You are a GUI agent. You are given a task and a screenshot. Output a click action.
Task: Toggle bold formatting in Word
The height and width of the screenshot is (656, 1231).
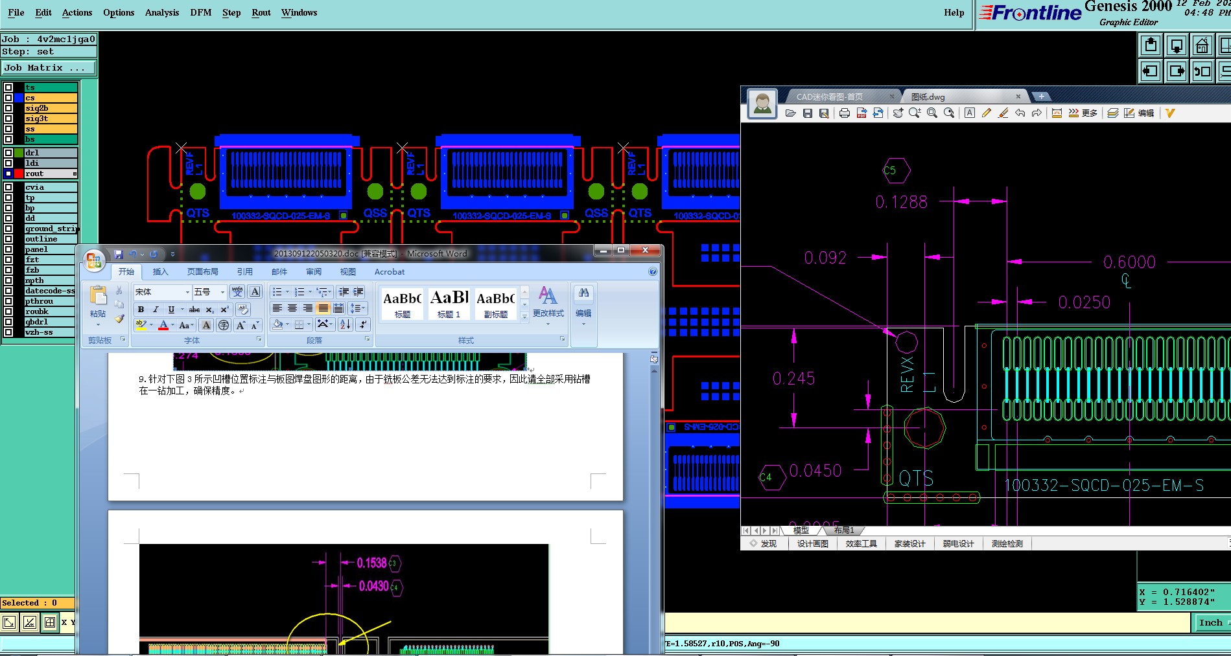tap(141, 310)
